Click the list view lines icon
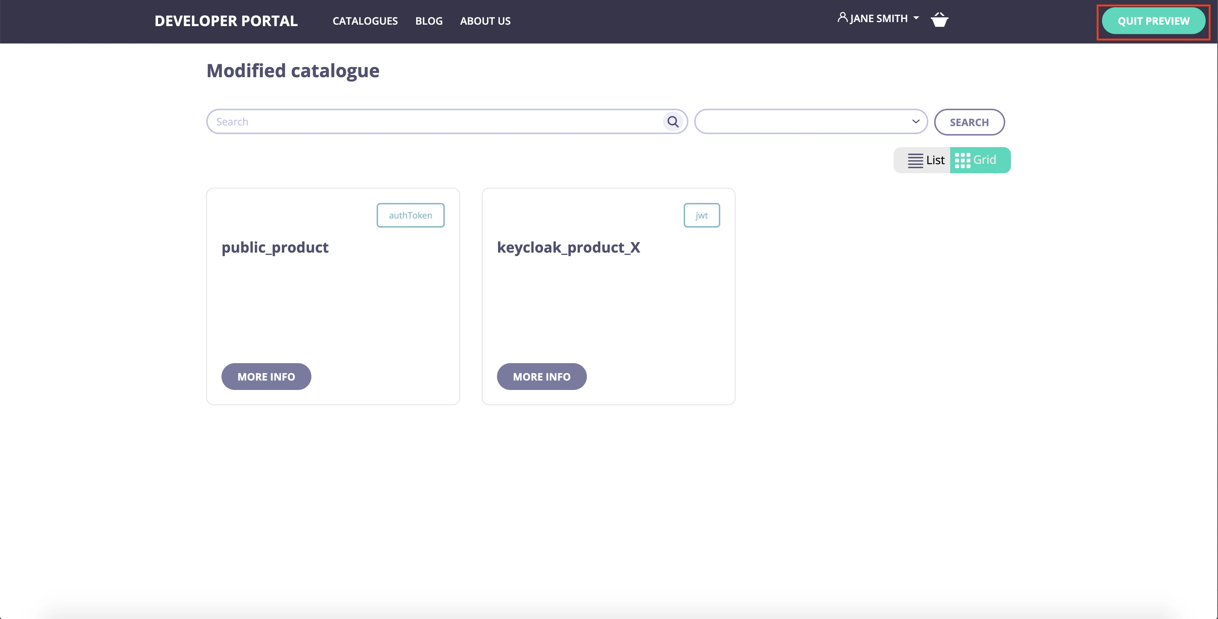 coord(915,160)
